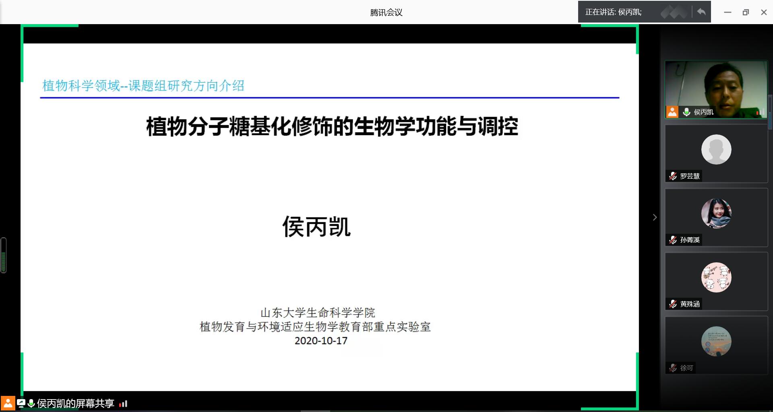Click name label 罗芸慧
Viewport: 773px width, 412px height.
(690, 176)
